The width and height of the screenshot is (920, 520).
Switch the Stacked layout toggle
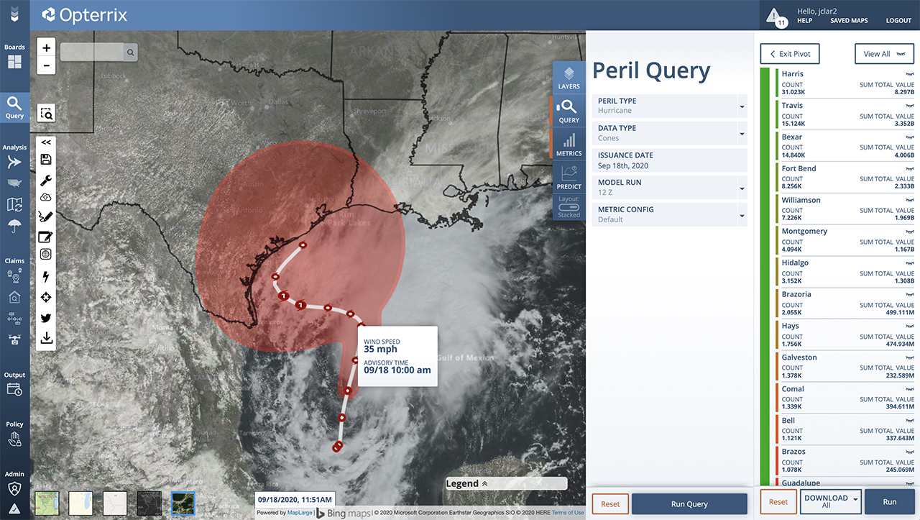569,206
